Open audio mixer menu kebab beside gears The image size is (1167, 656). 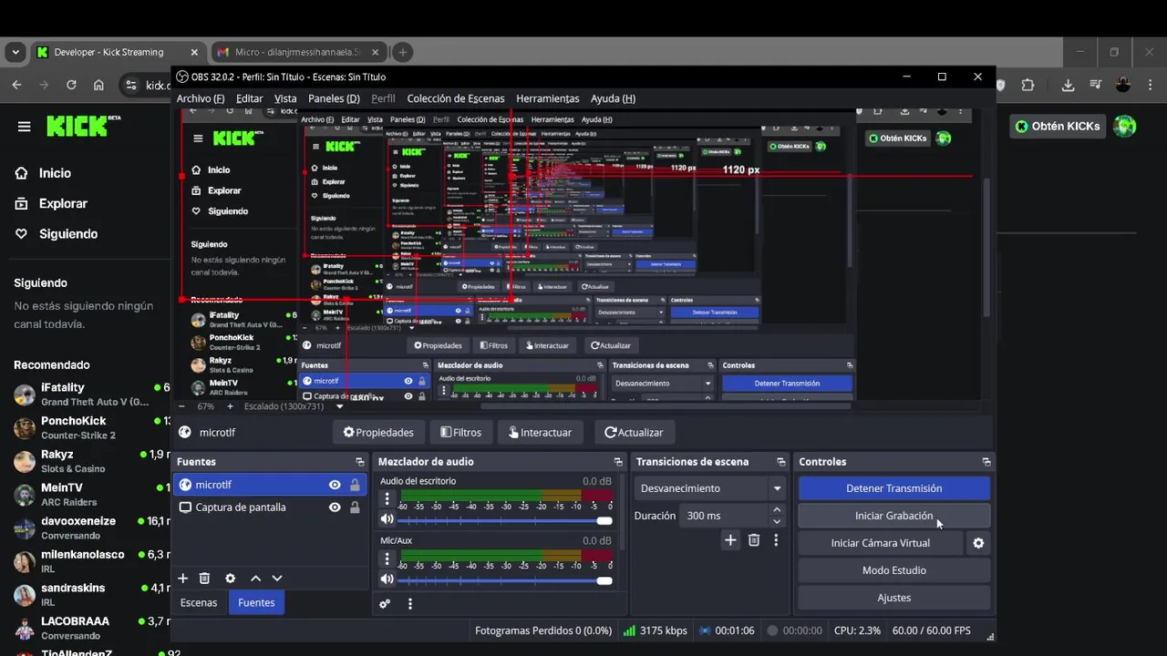[410, 603]
